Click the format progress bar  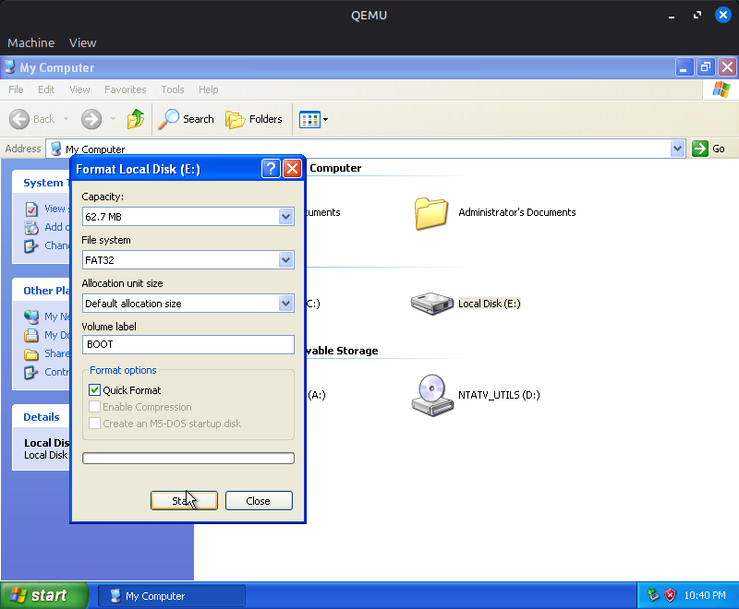pos(188,458)
